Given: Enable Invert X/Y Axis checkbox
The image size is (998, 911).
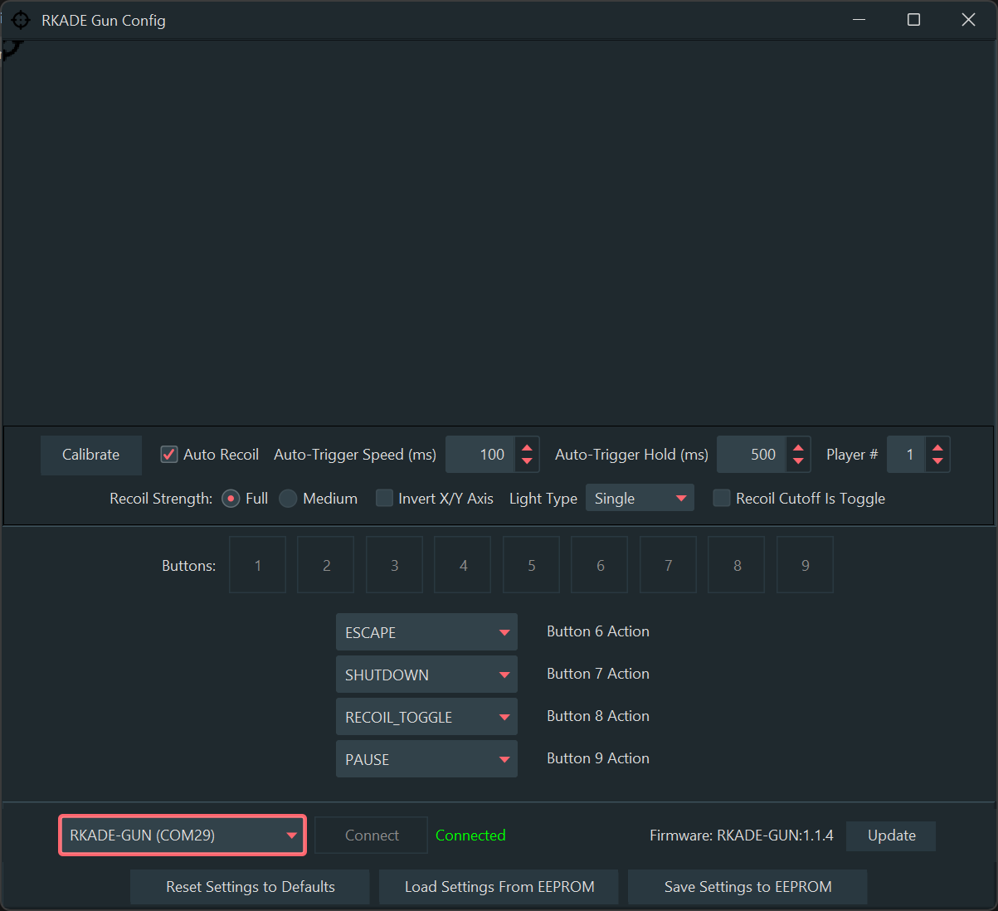Looking at the screenshot, I should (384, 499).
